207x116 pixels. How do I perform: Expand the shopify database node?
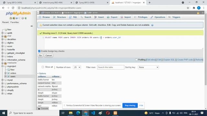pyautogui.click(x=2, y=90)
